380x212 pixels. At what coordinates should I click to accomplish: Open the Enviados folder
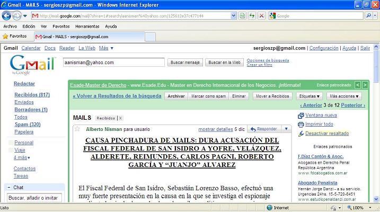(24, 102)
